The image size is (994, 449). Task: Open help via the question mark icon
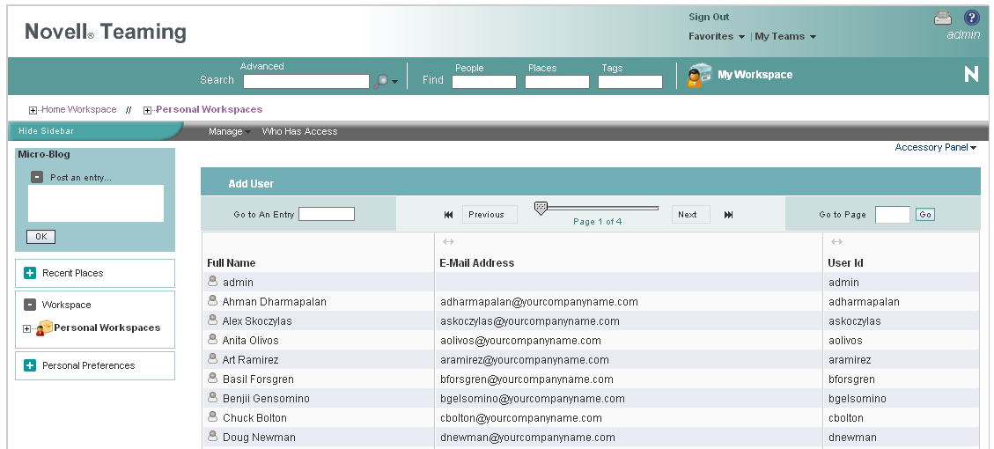[971, 18]
